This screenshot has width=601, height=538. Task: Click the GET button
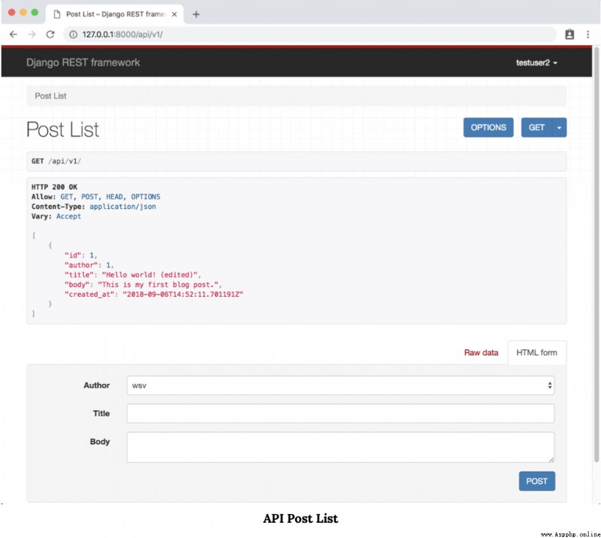536,127
